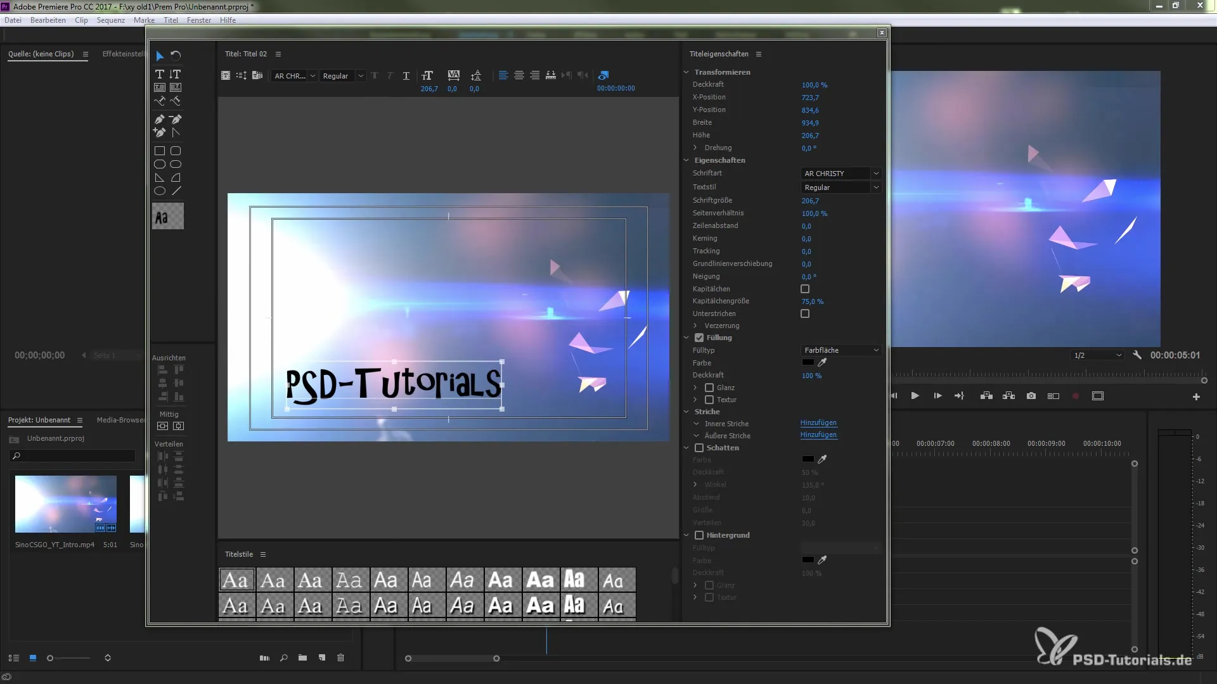Click the fill color eyedropper
The image size is (1217, 684).
tap(822, 363)
